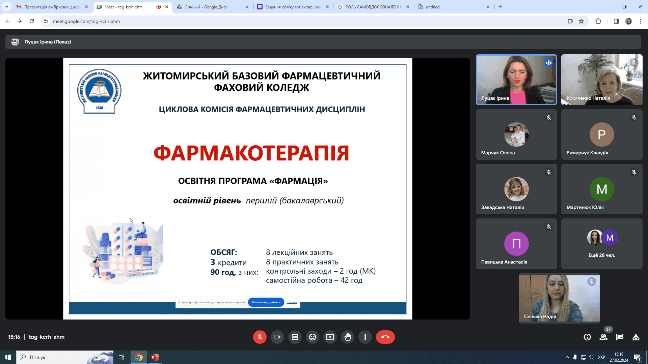The image size is (648, 364).
Task: Click Павицька Анастасія participant tile
Action: [x=516, y=244]
